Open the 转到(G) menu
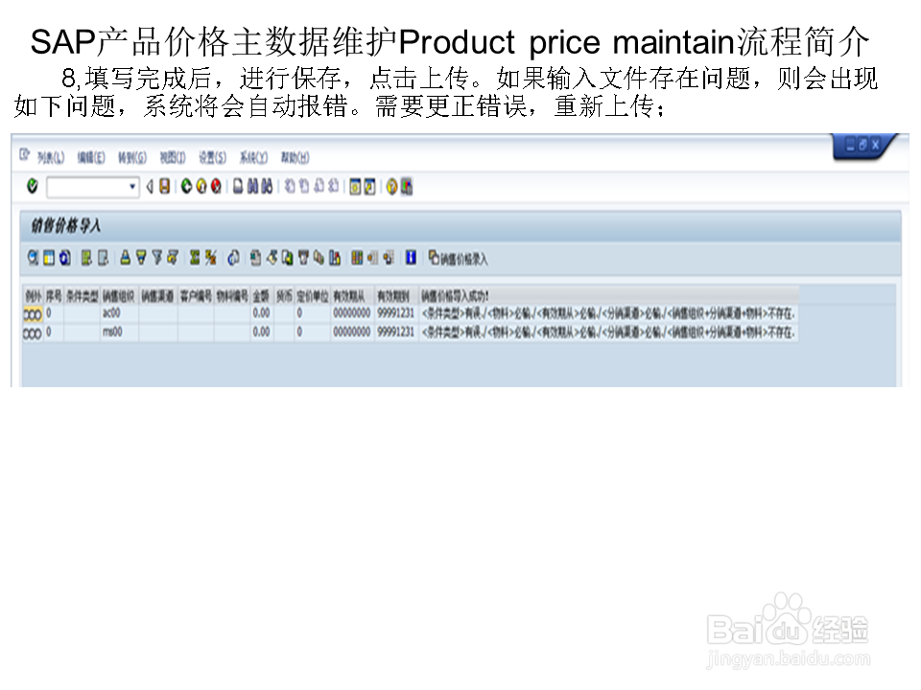Screen dimensions: 921x690 [x=132, y=157]
